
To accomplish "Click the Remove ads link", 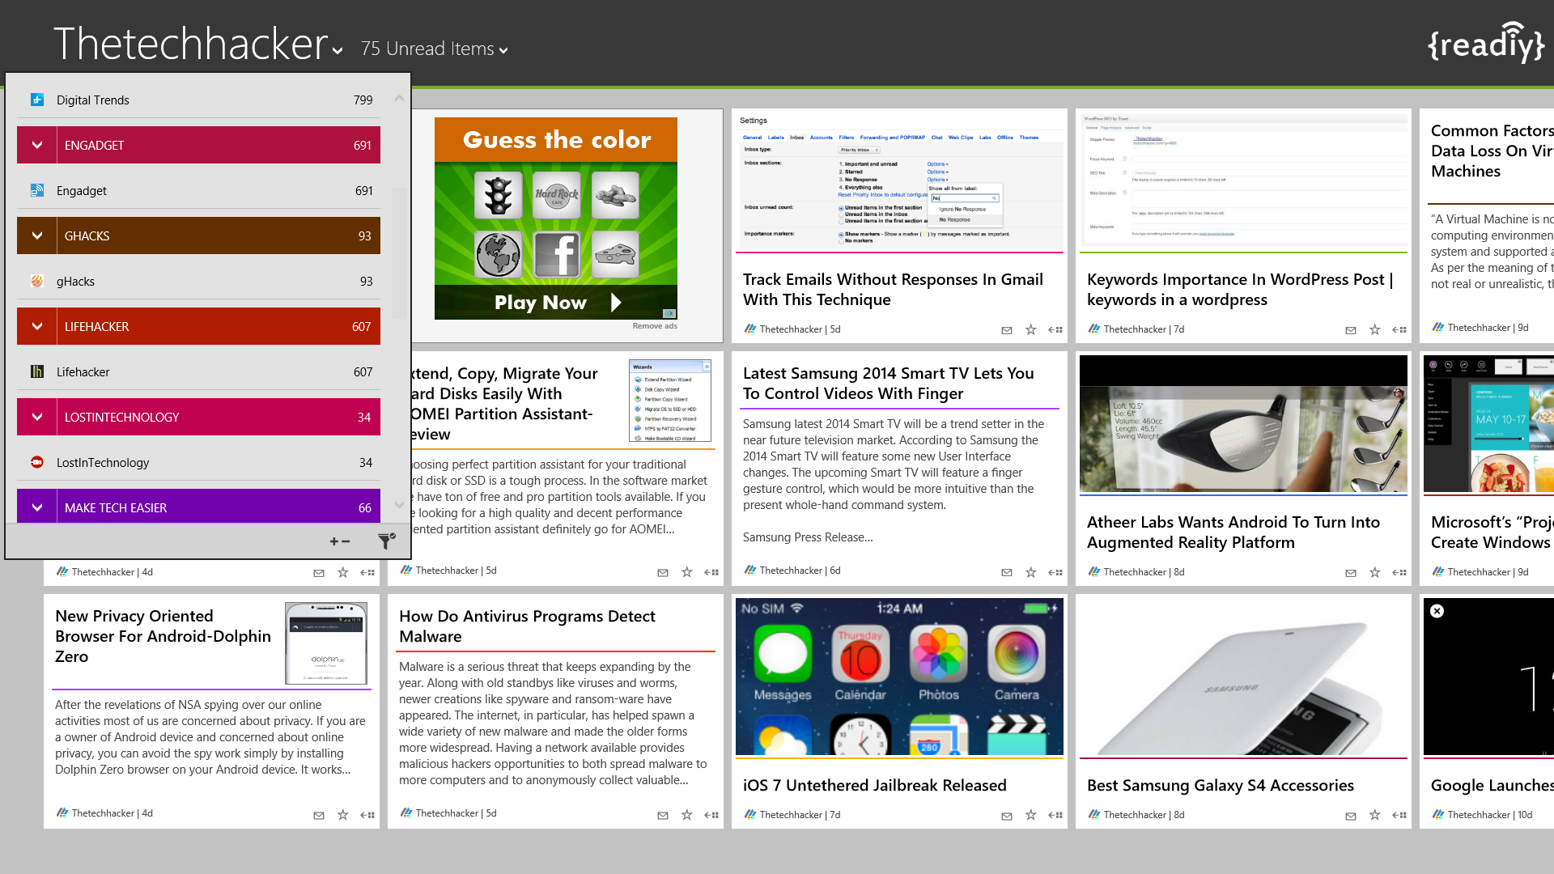I will [655, 326].
